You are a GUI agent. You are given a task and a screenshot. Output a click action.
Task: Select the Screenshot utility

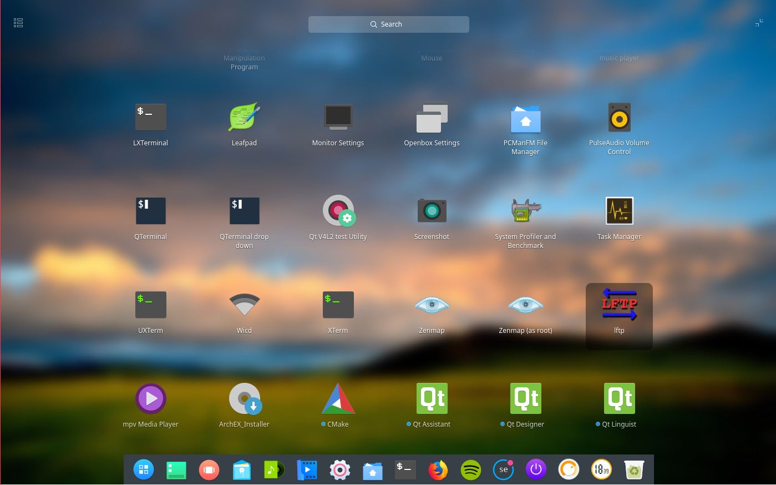pyautogui.click(x=432, y=216)
